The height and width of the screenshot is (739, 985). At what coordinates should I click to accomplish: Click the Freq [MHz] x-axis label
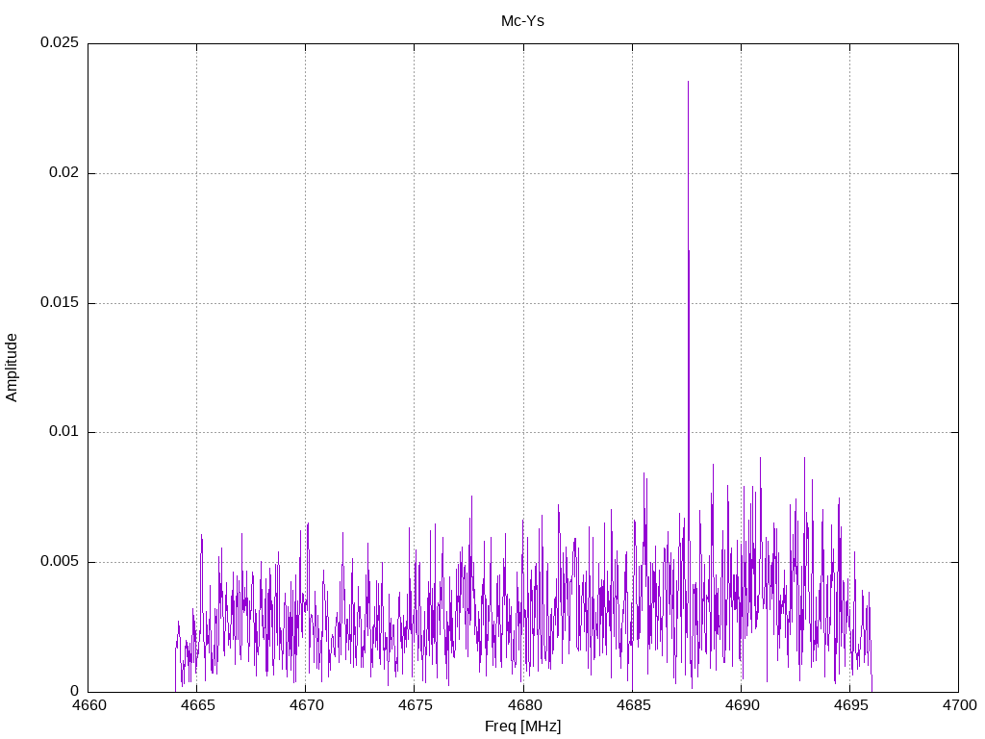click(522, 726)
